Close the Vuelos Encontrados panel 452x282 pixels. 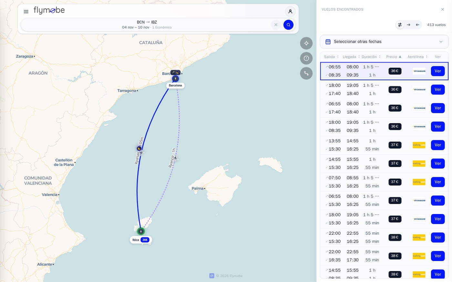coord(443,9)
